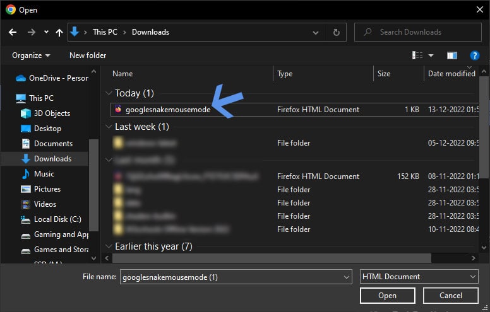Sort by the Type column header
490x312 pixels.
tap(285, 74)
